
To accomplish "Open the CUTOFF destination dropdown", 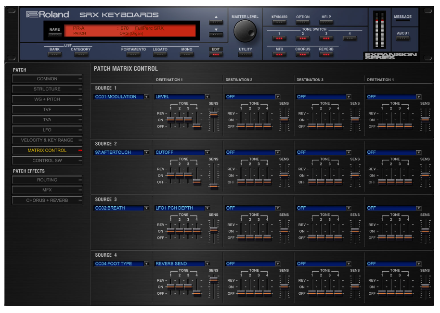I will click(182, 152).
